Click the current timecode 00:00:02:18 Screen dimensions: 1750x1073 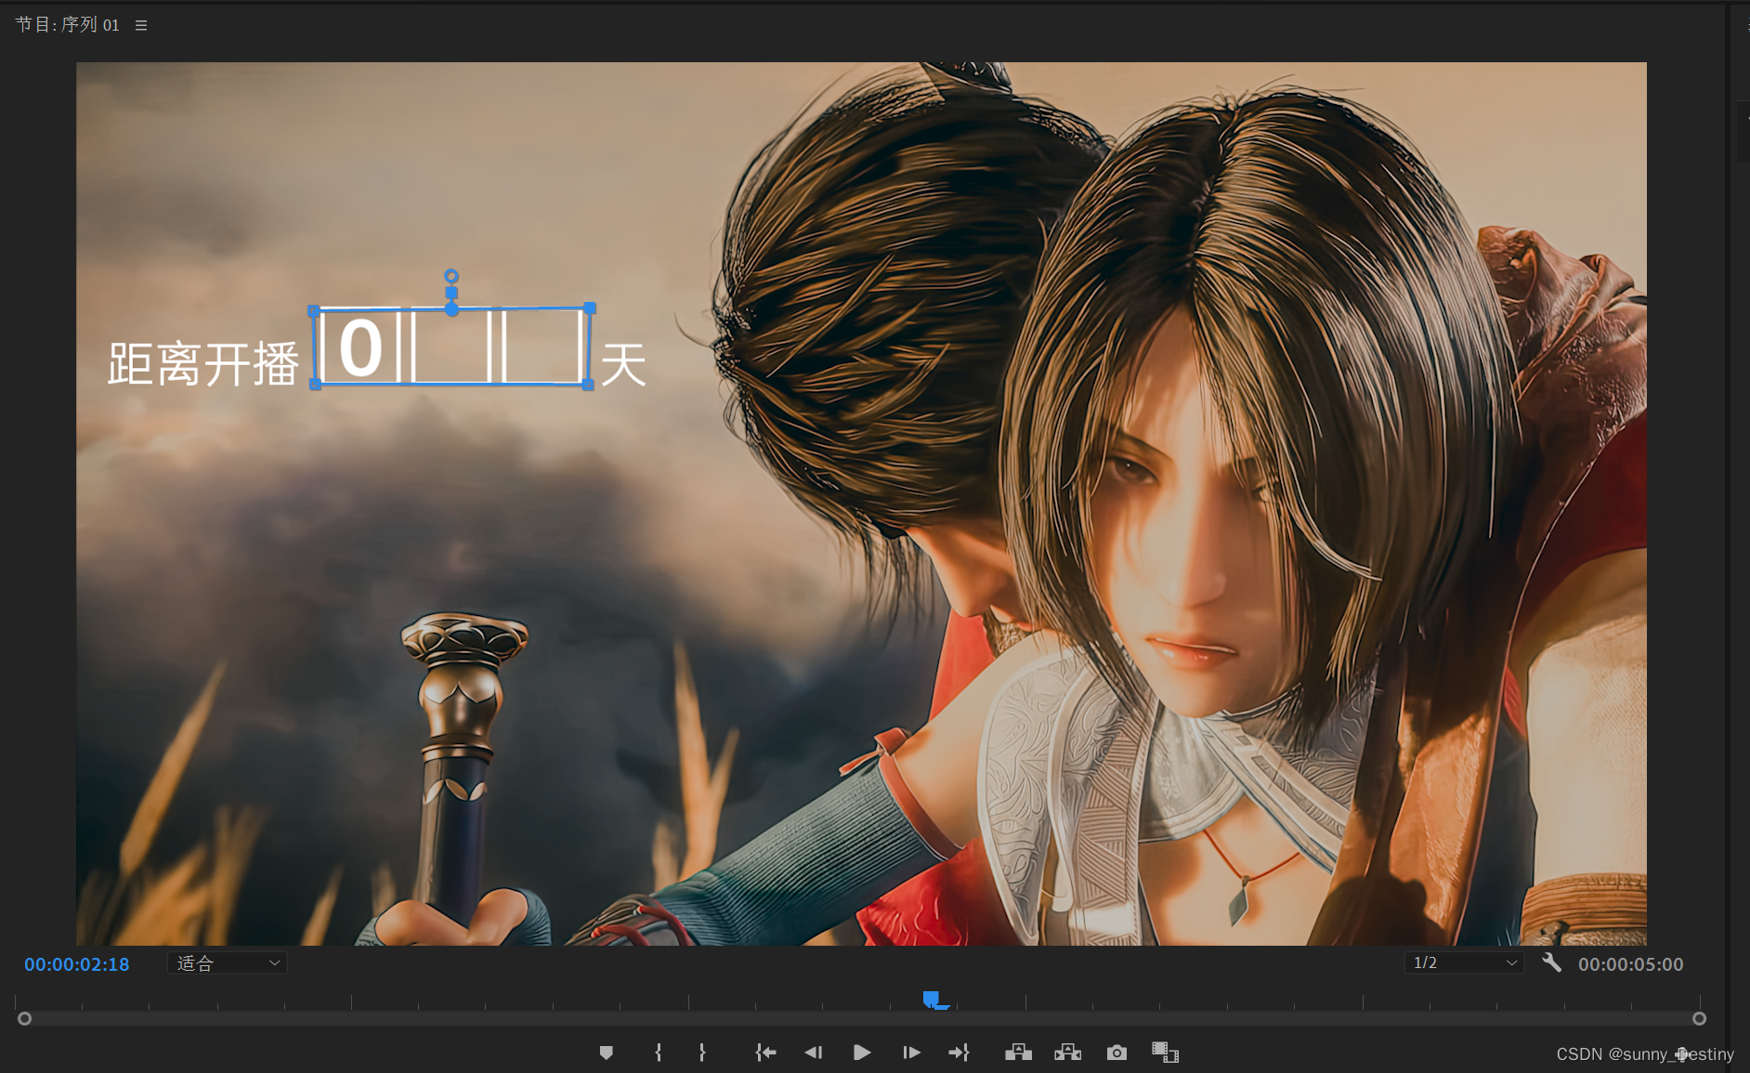[x=77, y=964]
